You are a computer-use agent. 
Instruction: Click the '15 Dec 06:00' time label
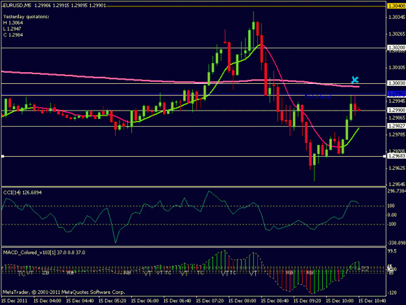145,301
